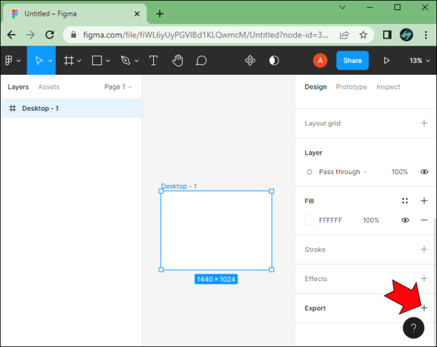Switch to the Assets tab
This screenshot has width=437, height=347.
click(x=49, y=87)
